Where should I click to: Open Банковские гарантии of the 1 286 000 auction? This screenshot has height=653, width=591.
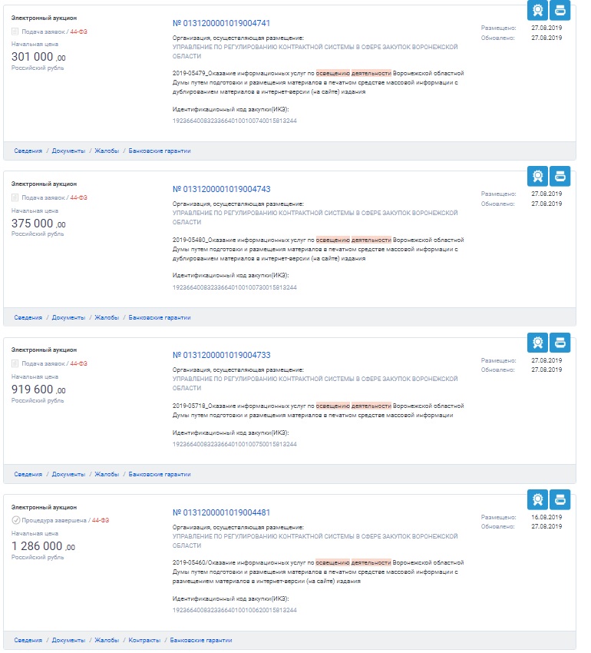pos(200,640)
